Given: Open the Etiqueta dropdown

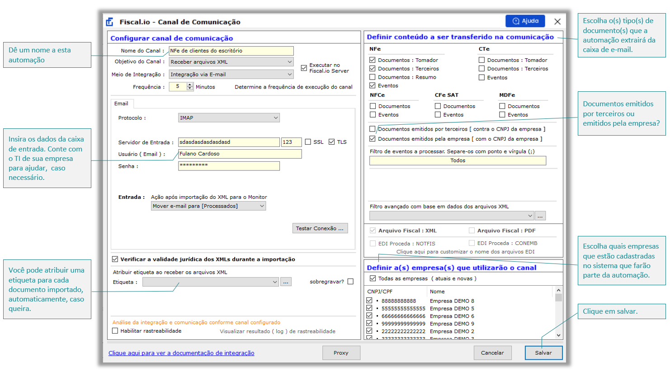Looking at the screenshot, I should pyautogui.click(x=210, y=282).
